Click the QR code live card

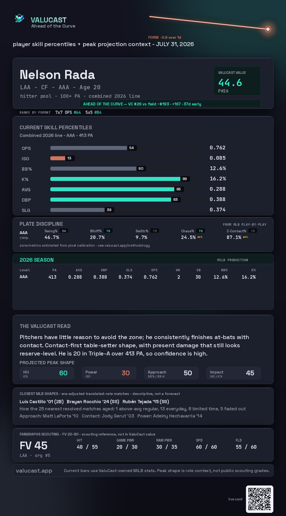(x=260, y=499)
